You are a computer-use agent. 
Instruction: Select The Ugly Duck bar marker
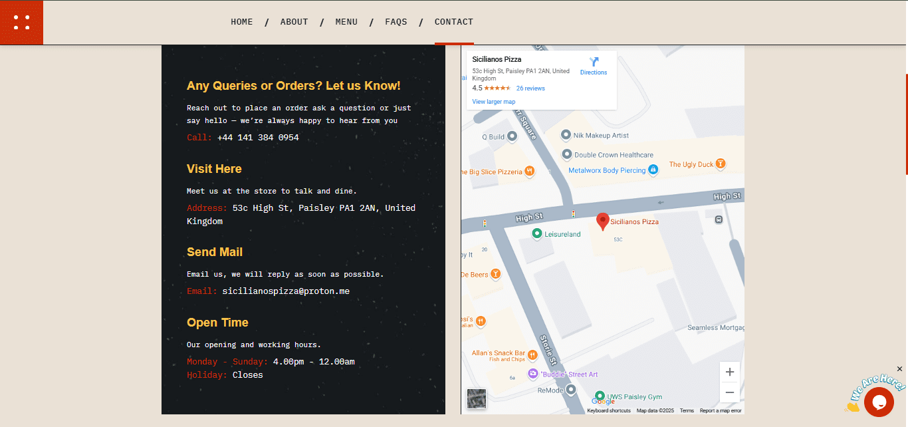pyautogui.click(x=721, y=164)
